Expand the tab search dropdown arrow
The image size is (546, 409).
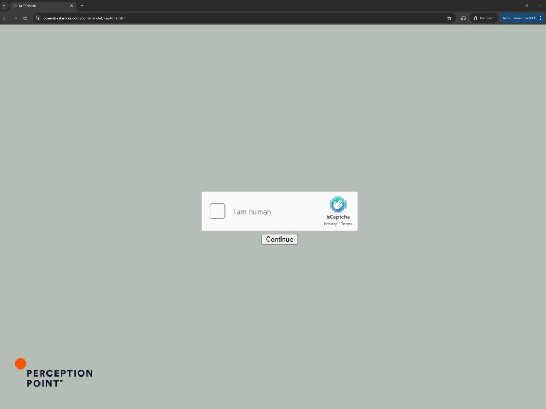click(x=4, y=5)
